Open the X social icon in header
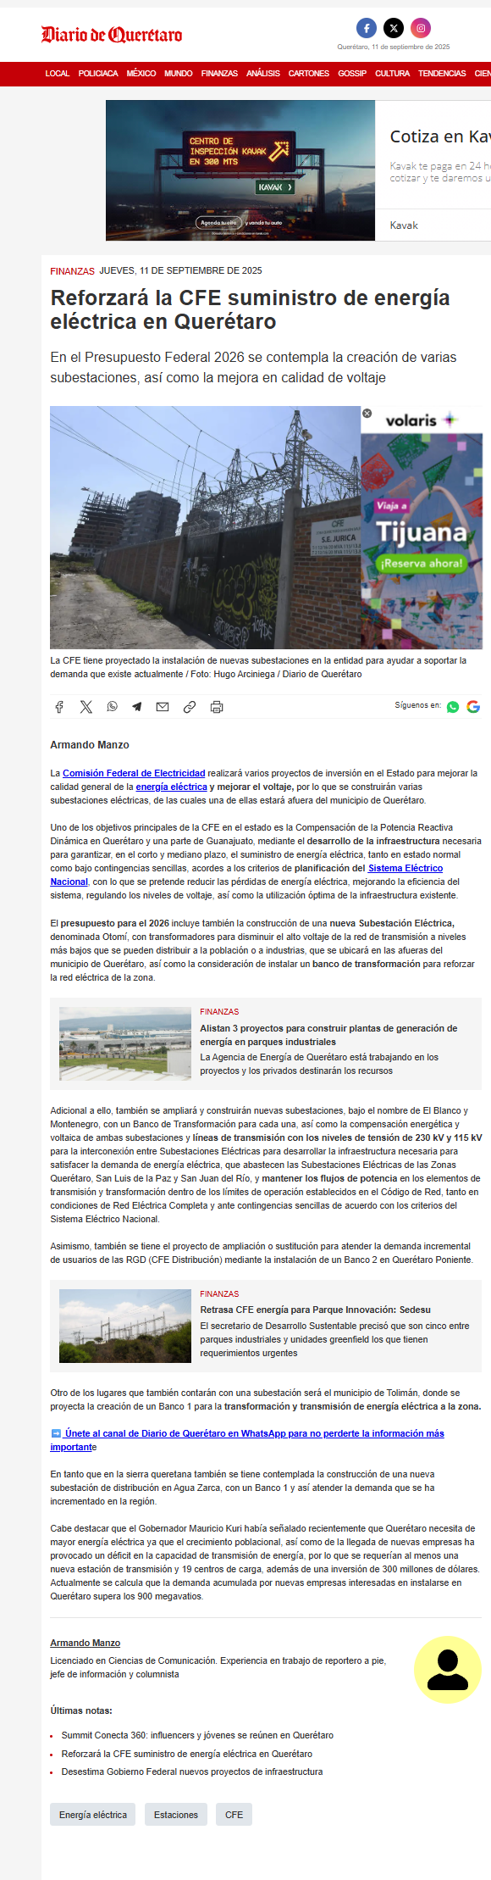Screen dimensions: 491x1880 394,28
